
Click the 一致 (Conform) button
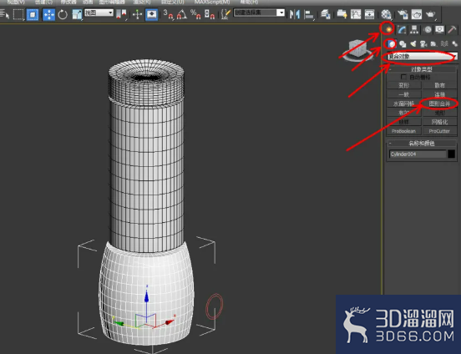click(403, 94)
